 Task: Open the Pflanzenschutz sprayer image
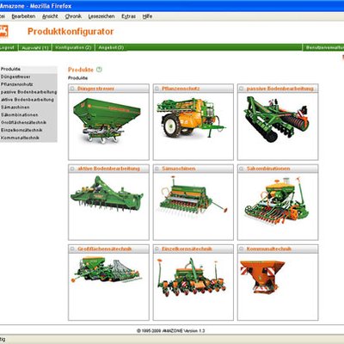click(x=191, y=118)
